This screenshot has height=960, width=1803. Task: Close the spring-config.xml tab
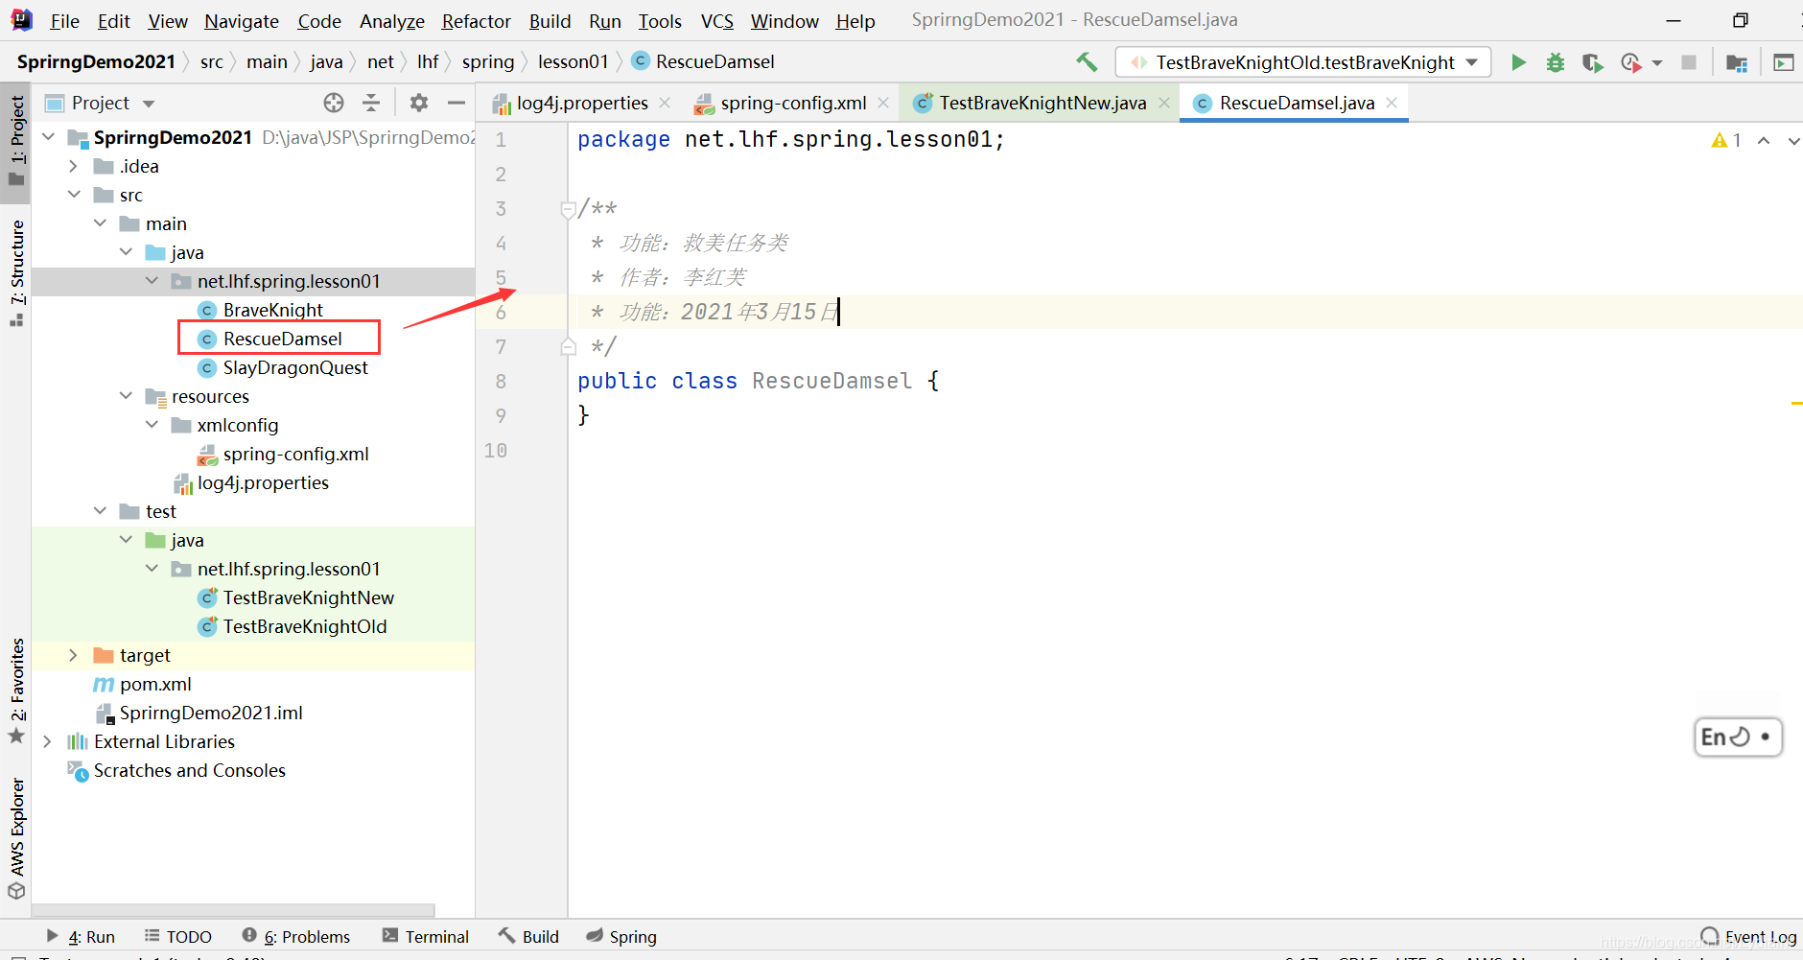[x=882, y=103]
